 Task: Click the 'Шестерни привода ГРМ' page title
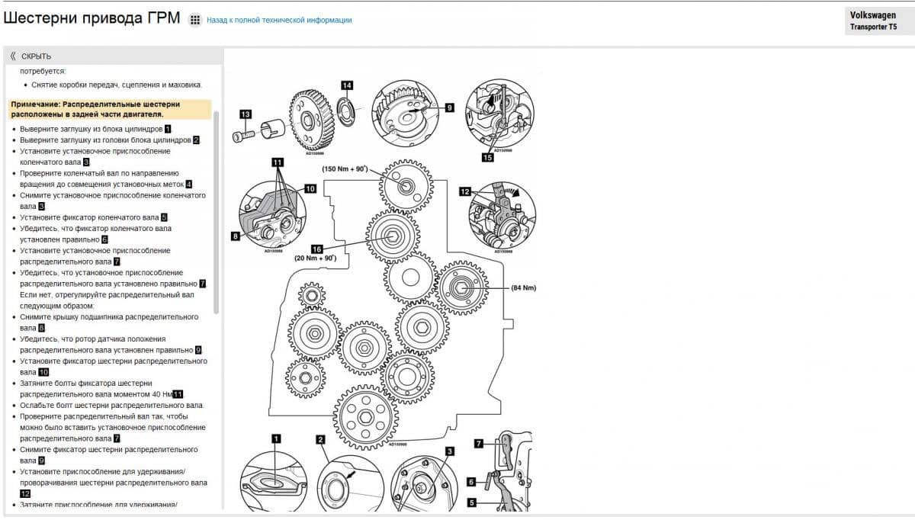[92, 20]
